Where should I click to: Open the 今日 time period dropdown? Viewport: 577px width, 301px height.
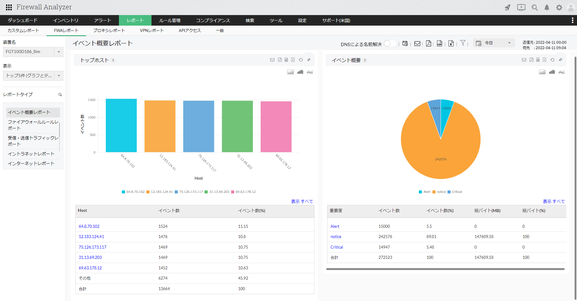tap(494, 43)
